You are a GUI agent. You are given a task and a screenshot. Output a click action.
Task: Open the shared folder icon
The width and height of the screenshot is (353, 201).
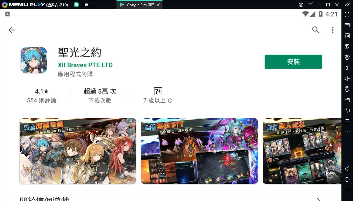click(x=347, y=100)
